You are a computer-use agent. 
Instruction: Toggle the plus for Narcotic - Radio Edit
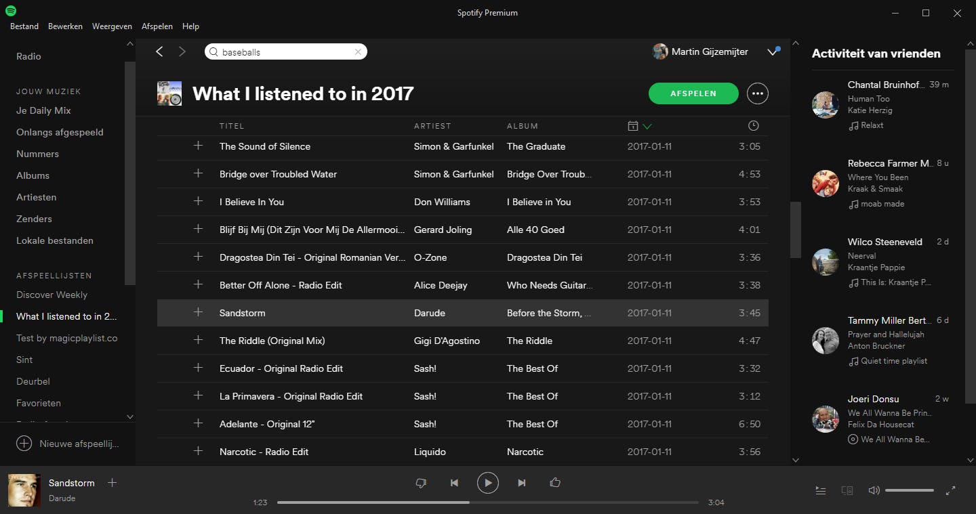click(x=198, y=451)
